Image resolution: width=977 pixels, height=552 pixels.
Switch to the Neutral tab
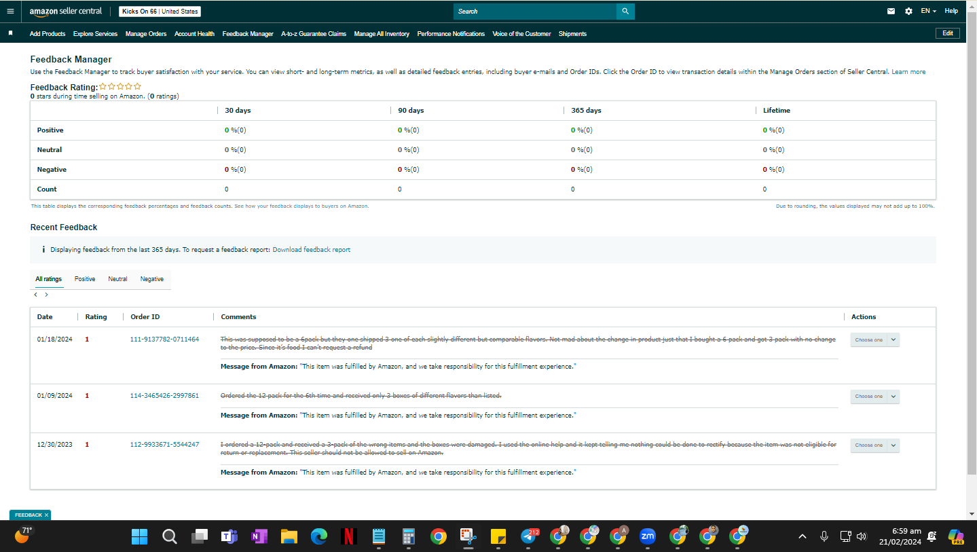click(117, 279)
